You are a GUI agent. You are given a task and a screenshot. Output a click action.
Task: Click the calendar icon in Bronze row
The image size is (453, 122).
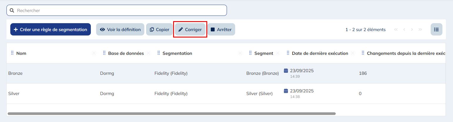pyautogui.click(x=286, y=70)
